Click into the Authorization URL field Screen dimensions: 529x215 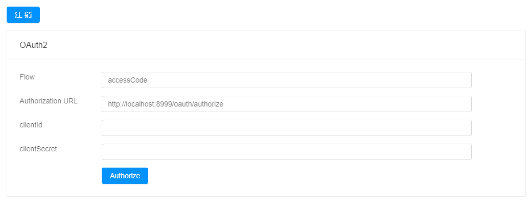pyautogui.click(x=286, y=104)
